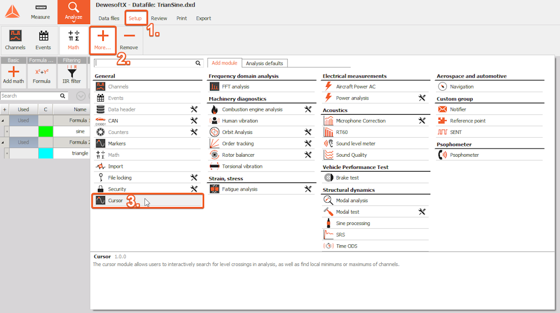Click the module search field
The width and height of the screenshot is (560, 313).
pos(149,63)
